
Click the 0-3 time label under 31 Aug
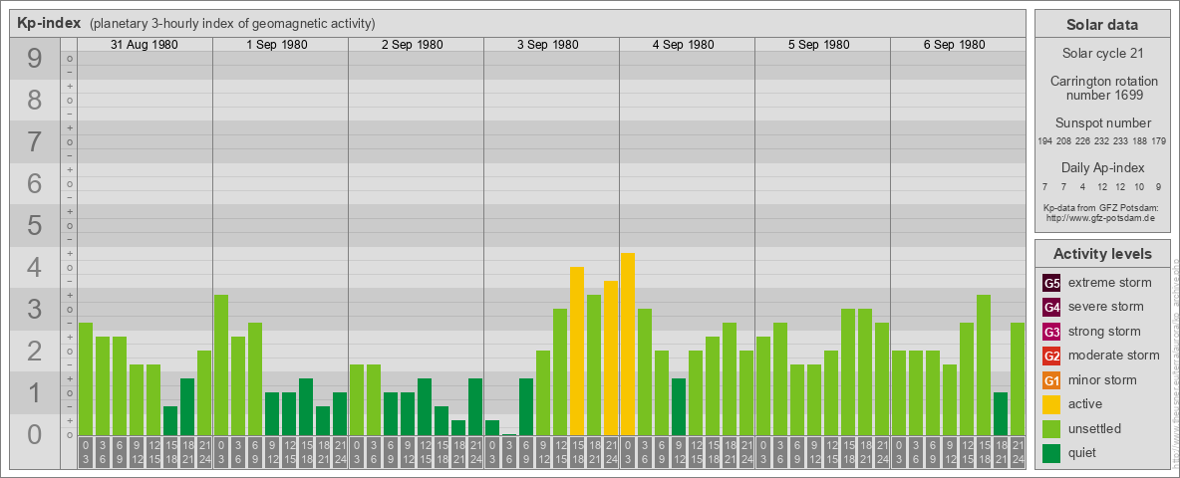(x=86, y=452)
